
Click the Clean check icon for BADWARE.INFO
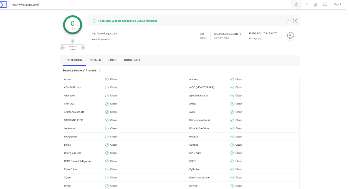(107, 120)
